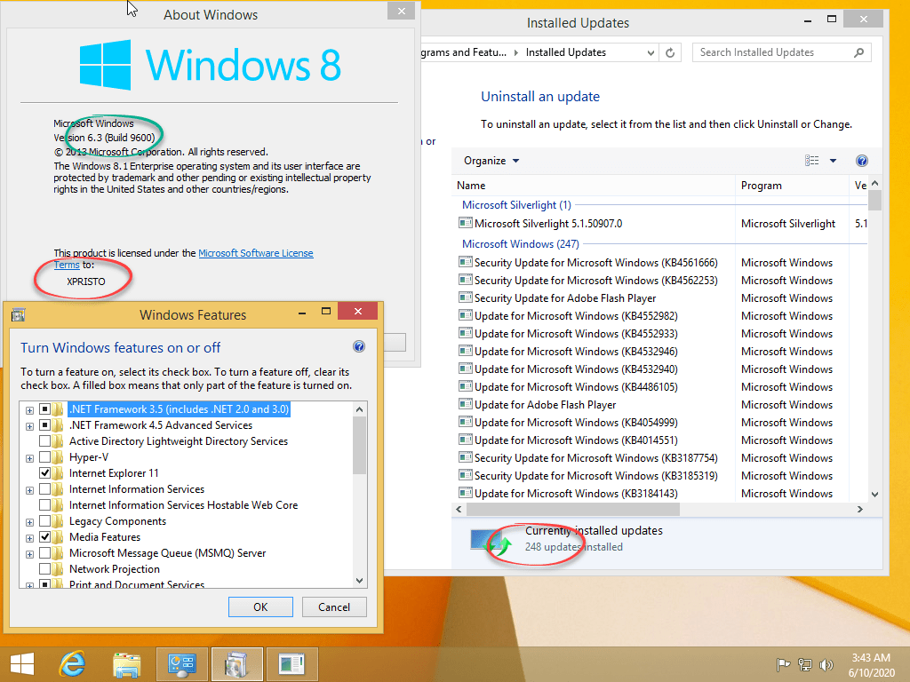Select Update for Adobe Flash Player icon

[x=465, y=404]
